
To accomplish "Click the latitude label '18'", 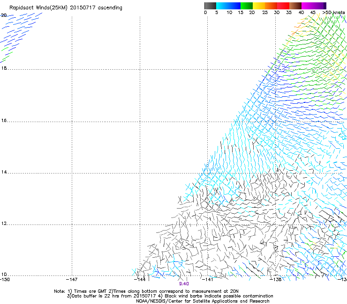I will pos(4,68).
